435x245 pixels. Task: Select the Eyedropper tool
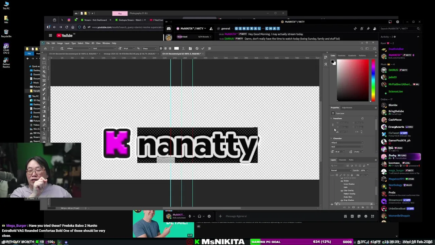click(x=44, y=85)
